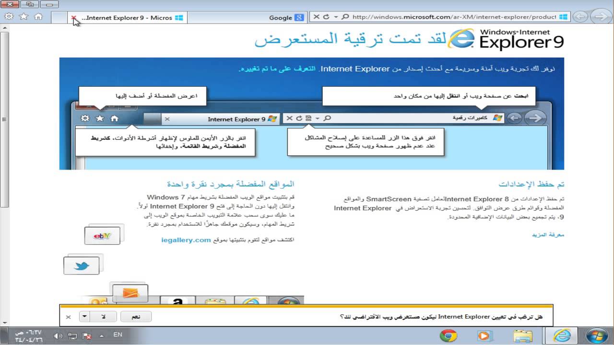Click the Windows site favicon in address bar
Viewport: 614px width, 345px height.
tap(564, 17)
